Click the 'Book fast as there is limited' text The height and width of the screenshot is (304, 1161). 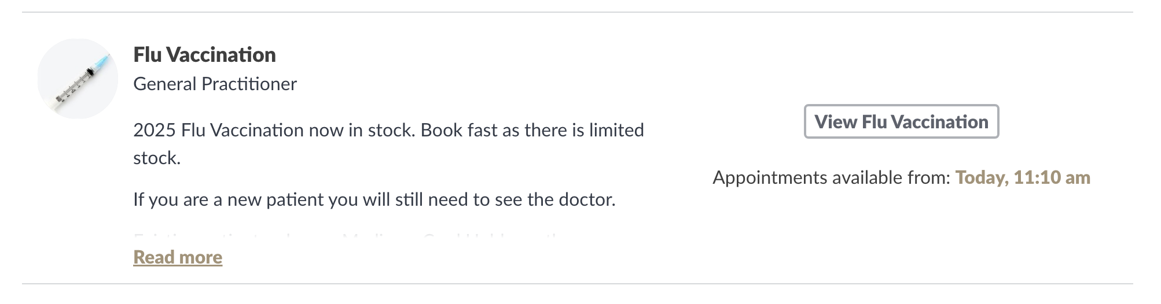click(x=532, y=130)
